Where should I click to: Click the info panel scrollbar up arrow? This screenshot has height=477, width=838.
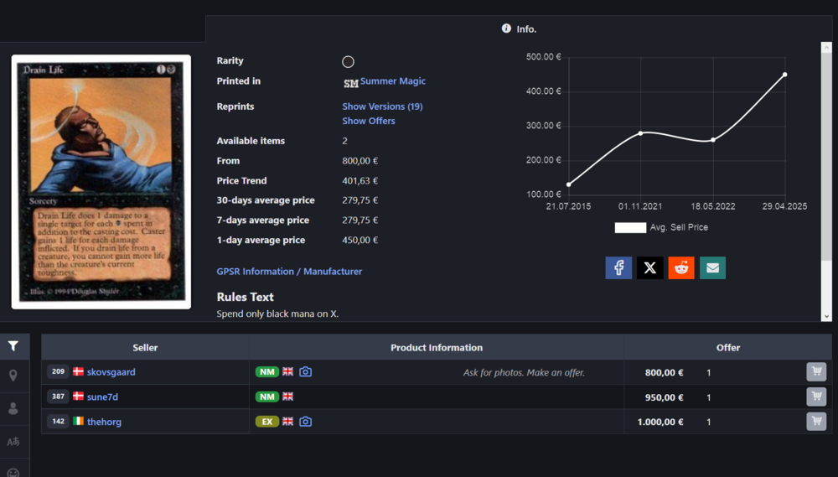pos(827,47)
